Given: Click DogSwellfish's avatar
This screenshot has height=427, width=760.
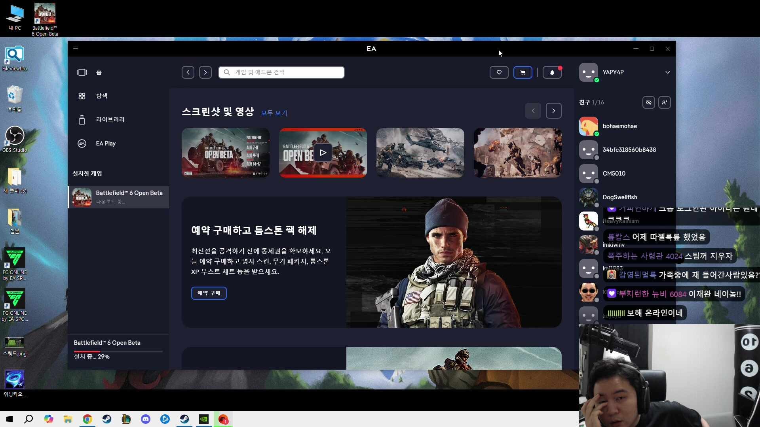Looking at the screenshot, I should coord(589,197).
